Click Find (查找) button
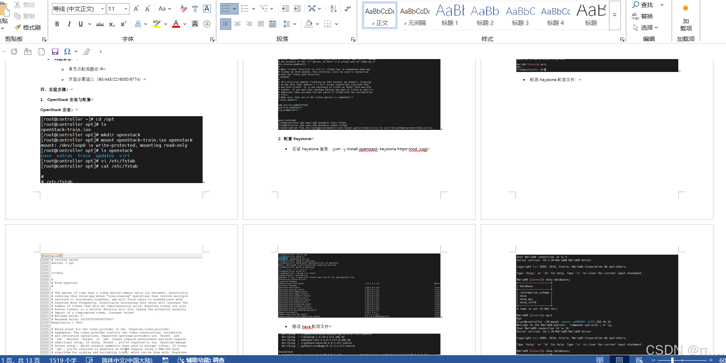Viewport: 726px width, 363px height. tap(643, 5)
